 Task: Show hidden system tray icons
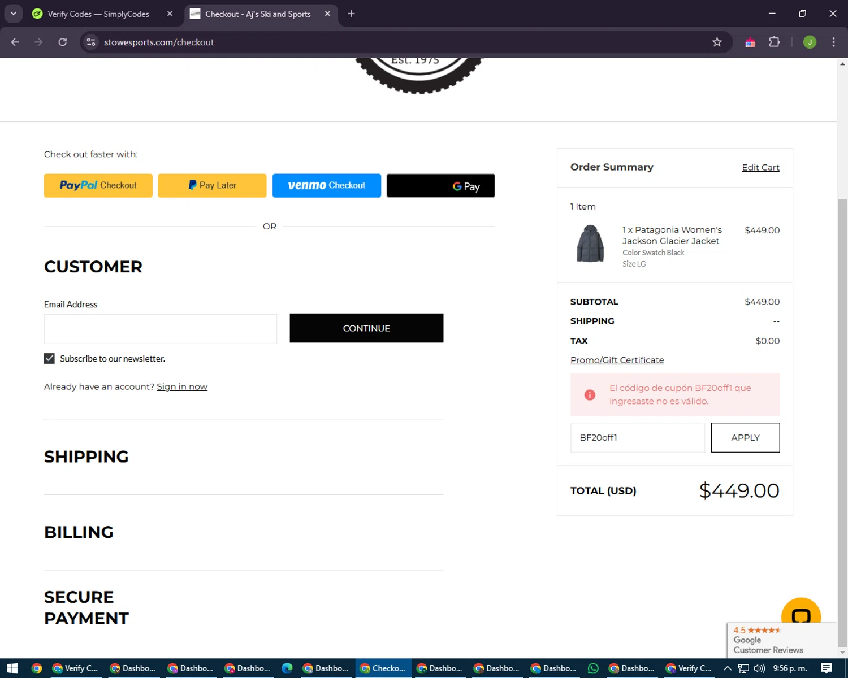click(x=728, y=668)
